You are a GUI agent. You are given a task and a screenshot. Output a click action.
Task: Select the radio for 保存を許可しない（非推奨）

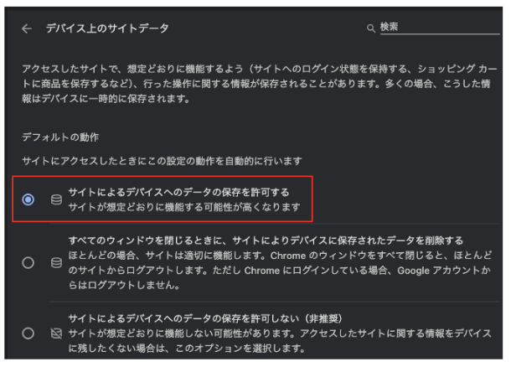[28, 333]
